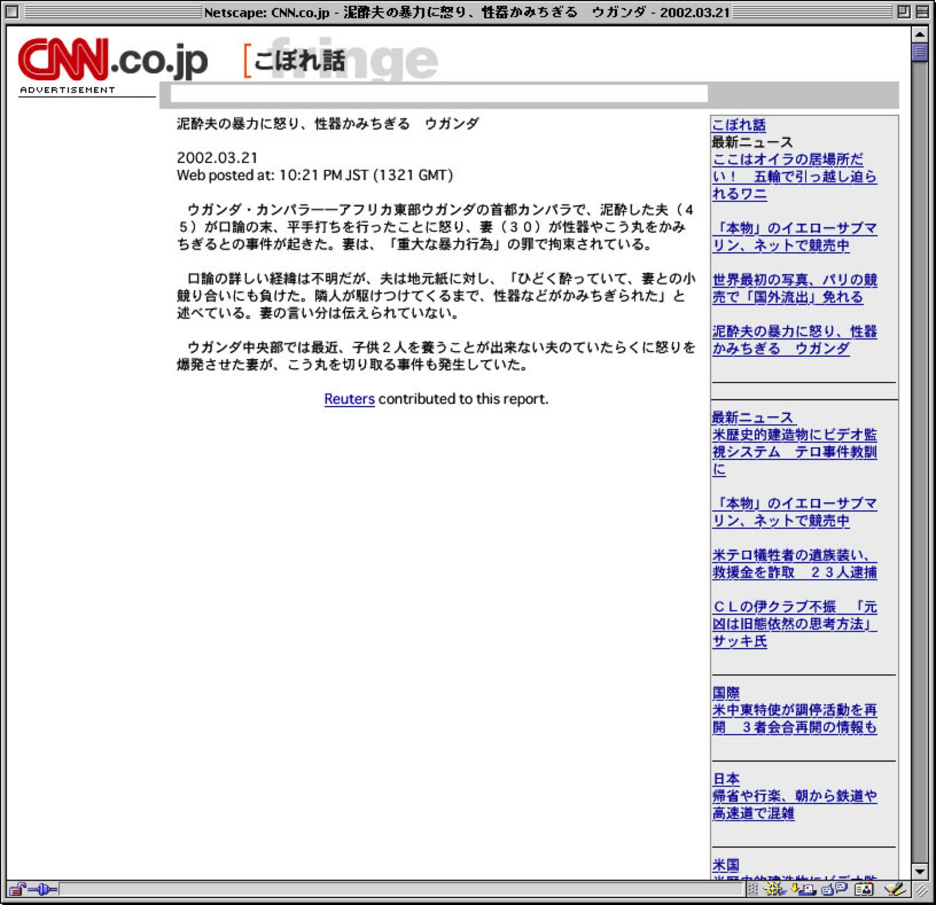Click the 最新ニュース underlined heading link

pos(752,417)
